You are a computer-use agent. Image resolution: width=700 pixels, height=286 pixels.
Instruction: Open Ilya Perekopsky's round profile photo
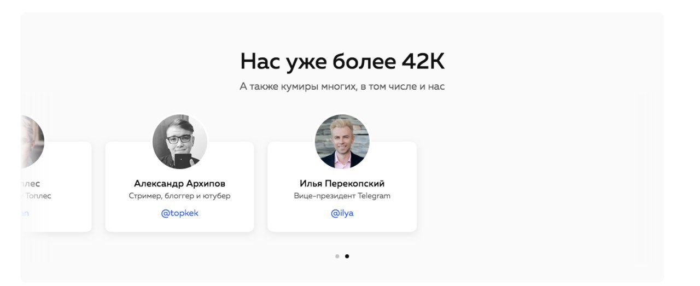pos(342,142)
